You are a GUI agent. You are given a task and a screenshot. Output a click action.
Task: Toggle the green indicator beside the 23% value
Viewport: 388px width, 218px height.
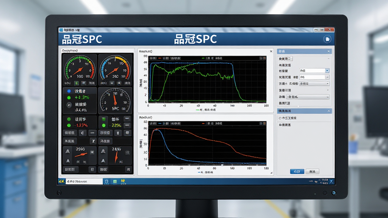tap(104, 126)
